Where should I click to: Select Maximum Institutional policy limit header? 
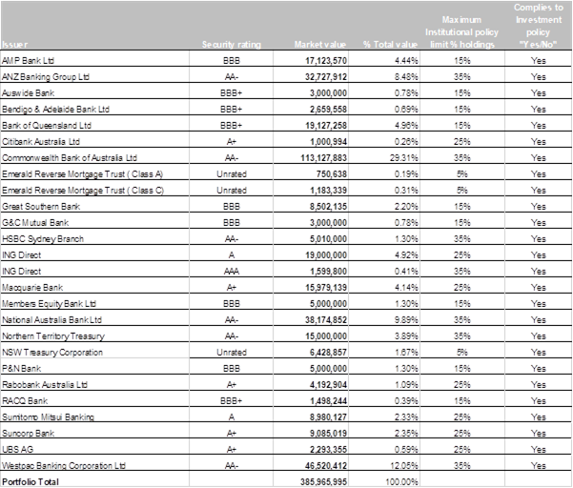pos(461,32)
